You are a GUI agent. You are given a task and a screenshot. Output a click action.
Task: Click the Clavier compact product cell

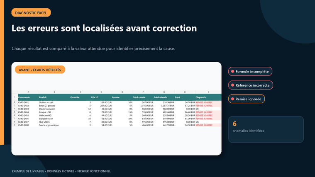point(54,109)
